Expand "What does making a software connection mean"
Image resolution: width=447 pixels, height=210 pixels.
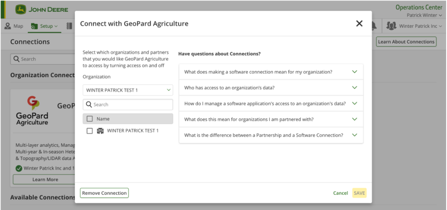click(x=271, y=72)
